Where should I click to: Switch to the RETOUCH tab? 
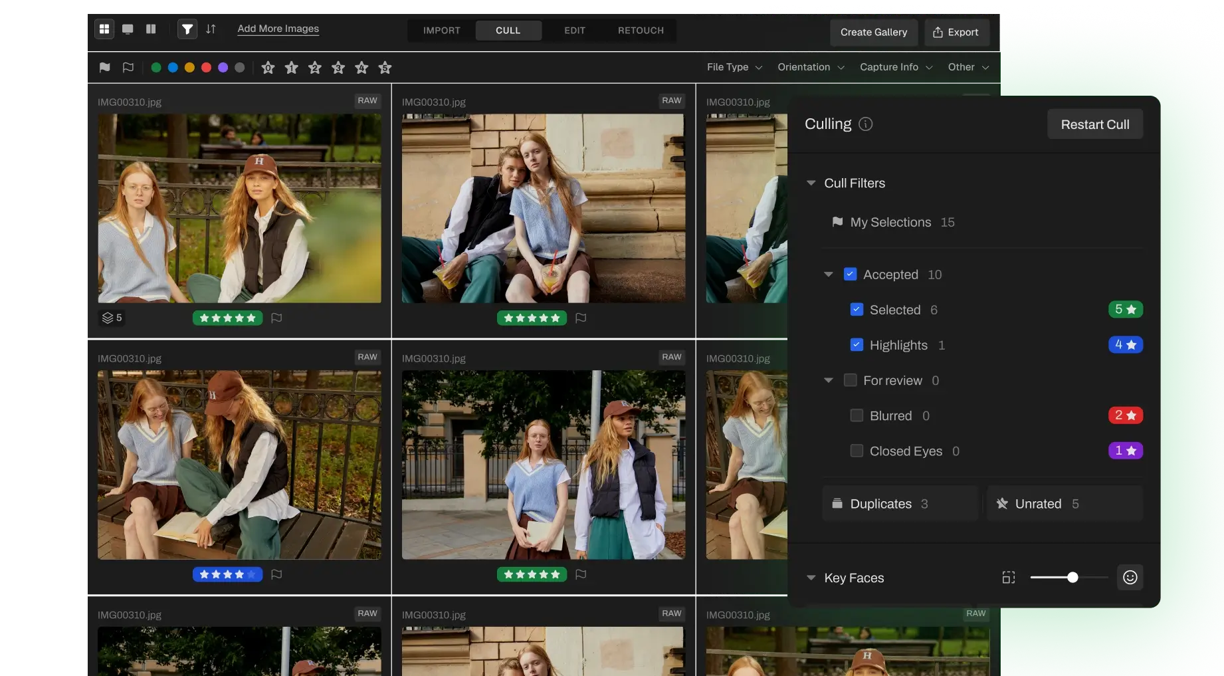(x=641, y=31)
